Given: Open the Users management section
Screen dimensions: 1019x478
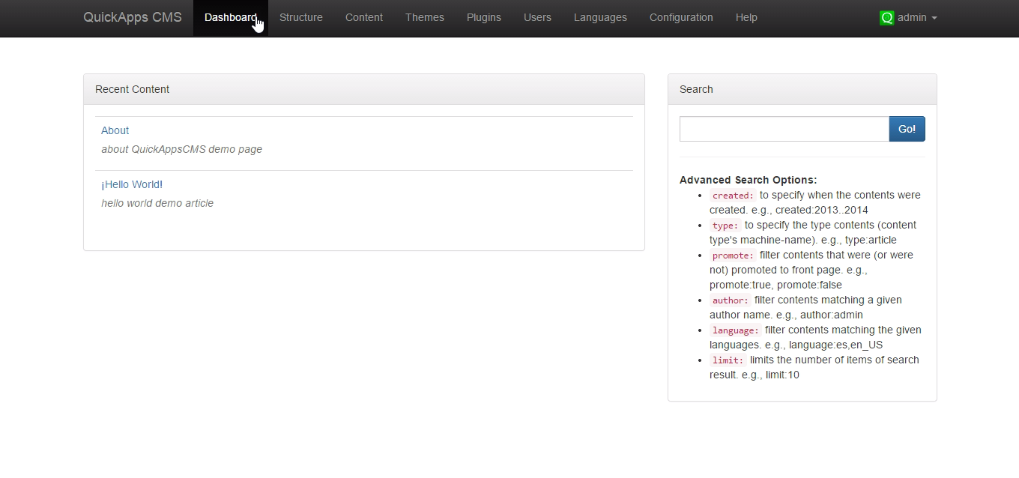Looking at the screenshot, I should (537, 17).
